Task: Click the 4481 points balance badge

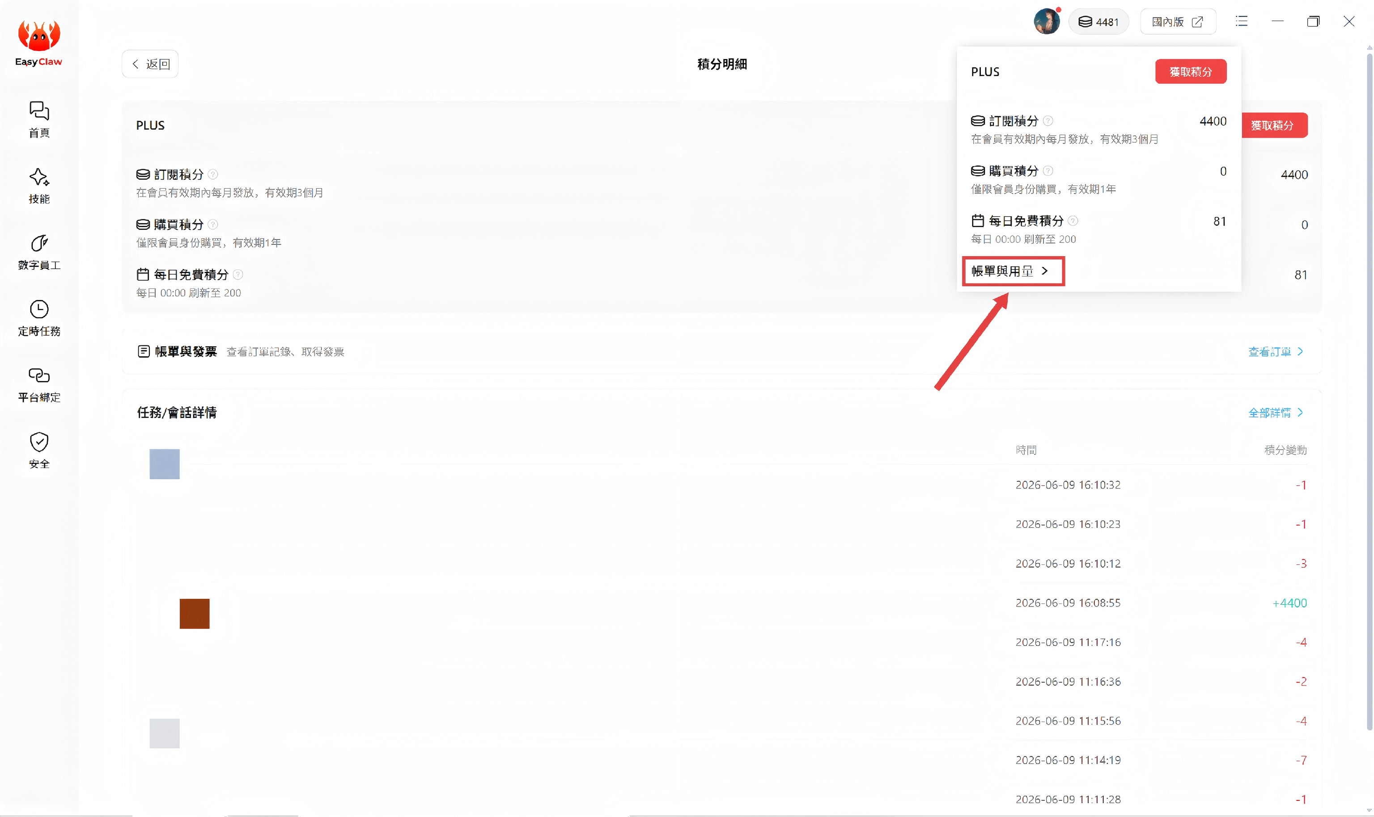Action: pos(1098,21)
